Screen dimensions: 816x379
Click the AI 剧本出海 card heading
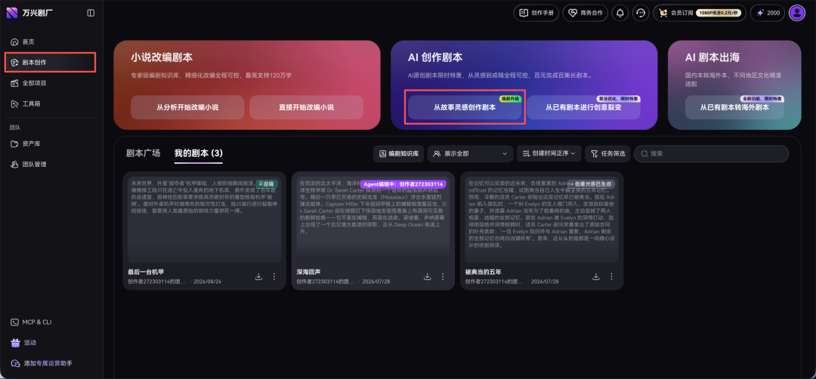712,57
